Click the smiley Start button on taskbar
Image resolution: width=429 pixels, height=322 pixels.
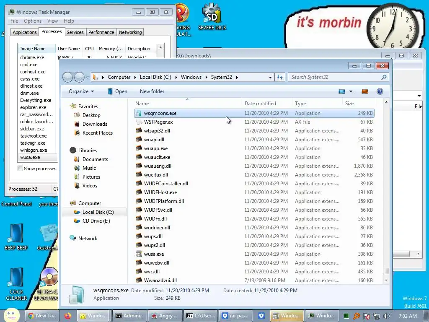[x=11, y=315]
